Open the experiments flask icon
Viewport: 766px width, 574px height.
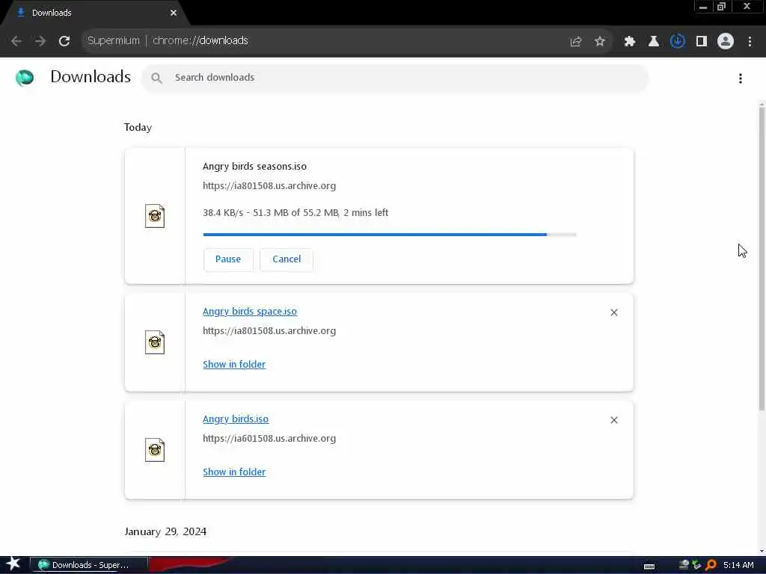click(654, 42)
